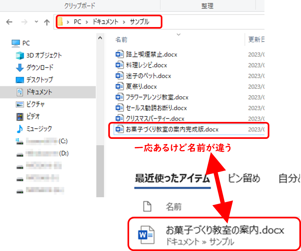The height and width of the screenshot is (251, 301).
Task: Click the クリップボード ribbon group label
Action: 80,6
